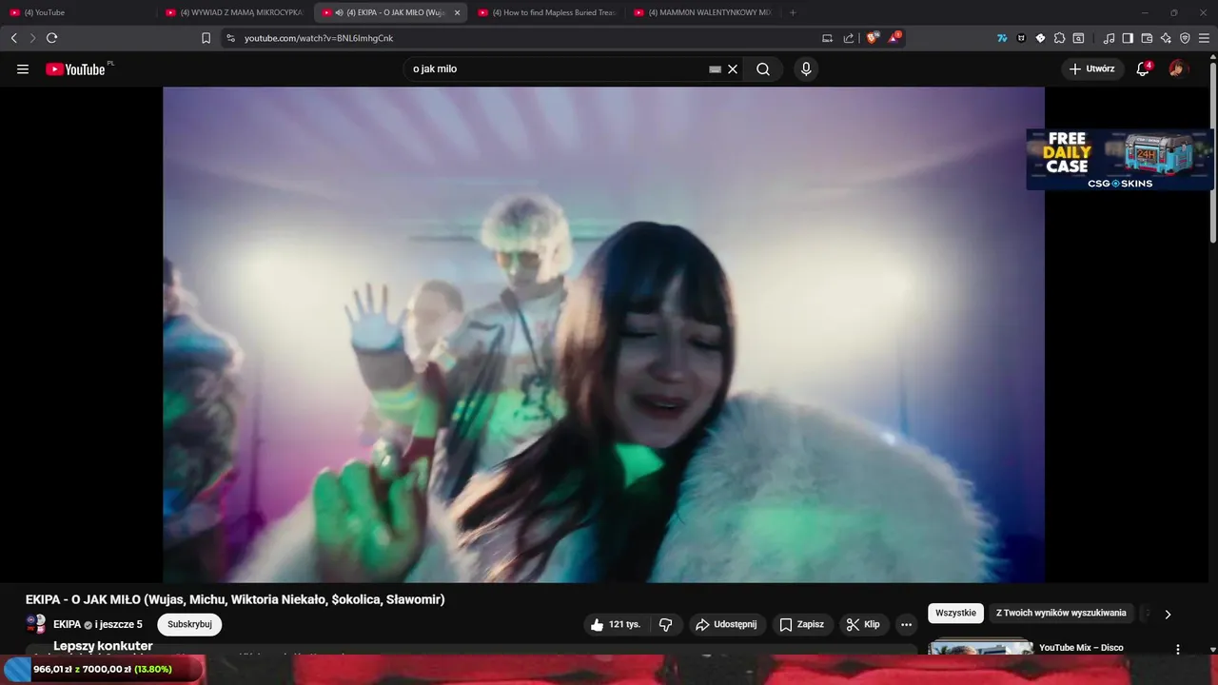Share this page from address bar
Image resolution: width=1218 pixels, height=685 pixels.
click(848, 38)
